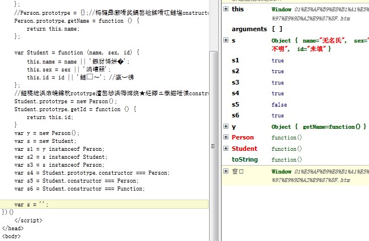Expand the 'y' Object variable
369x241 pixels.
[x=226, y=126]
